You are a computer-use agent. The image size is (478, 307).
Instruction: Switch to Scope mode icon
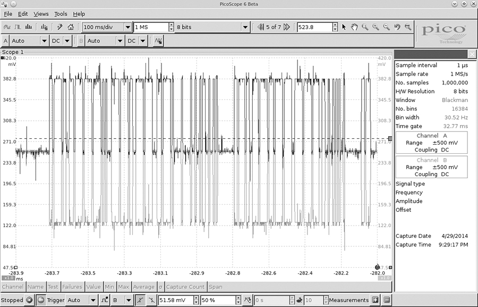[7, 27]
